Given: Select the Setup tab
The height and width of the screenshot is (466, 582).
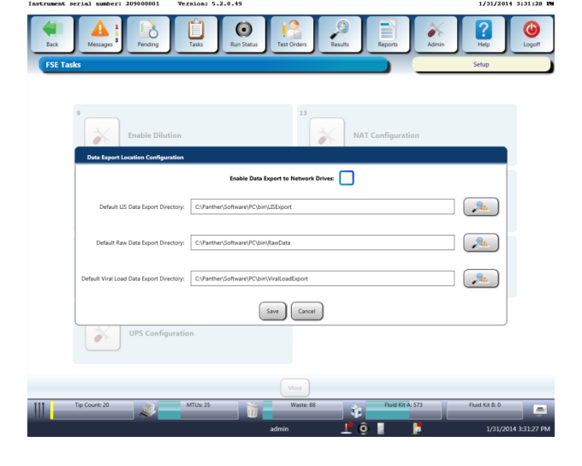Looking at the screenshot, I should (x=481, y=64).
